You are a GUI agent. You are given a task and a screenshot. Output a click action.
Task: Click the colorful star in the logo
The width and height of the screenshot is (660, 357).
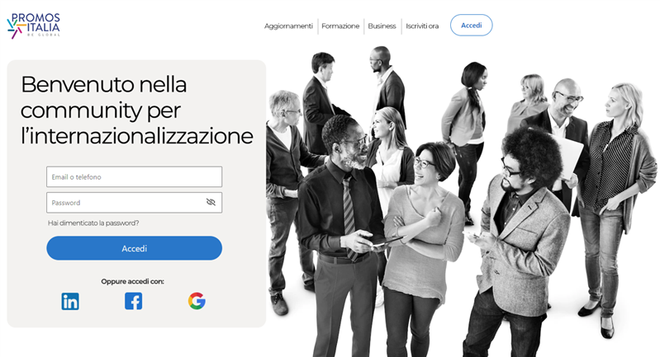coord(15,29)
